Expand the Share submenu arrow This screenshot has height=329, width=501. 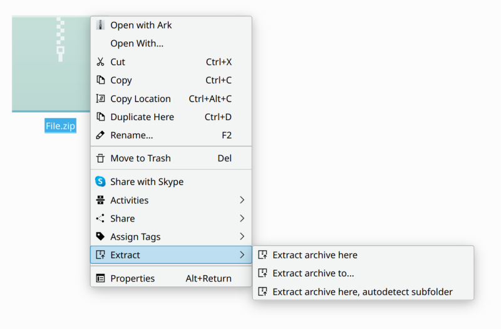(x=242, y=218)
